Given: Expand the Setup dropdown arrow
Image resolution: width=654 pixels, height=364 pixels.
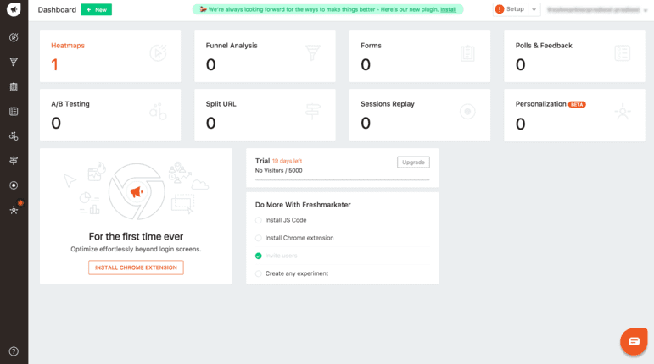Looking at the screenshot, I should [x=534, y=9].
